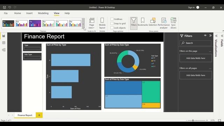The height and width of the screenshot is (126, 224).
Task: Click Fit to page icon
Action: [x=219, y=120]
